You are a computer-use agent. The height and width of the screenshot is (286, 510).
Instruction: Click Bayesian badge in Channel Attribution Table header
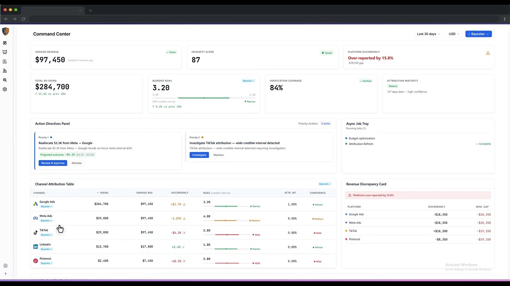pos(325,184)
